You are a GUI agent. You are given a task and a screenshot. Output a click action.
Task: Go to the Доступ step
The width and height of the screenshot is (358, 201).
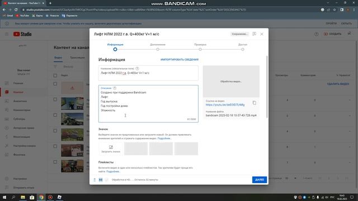tap(243, 47)
